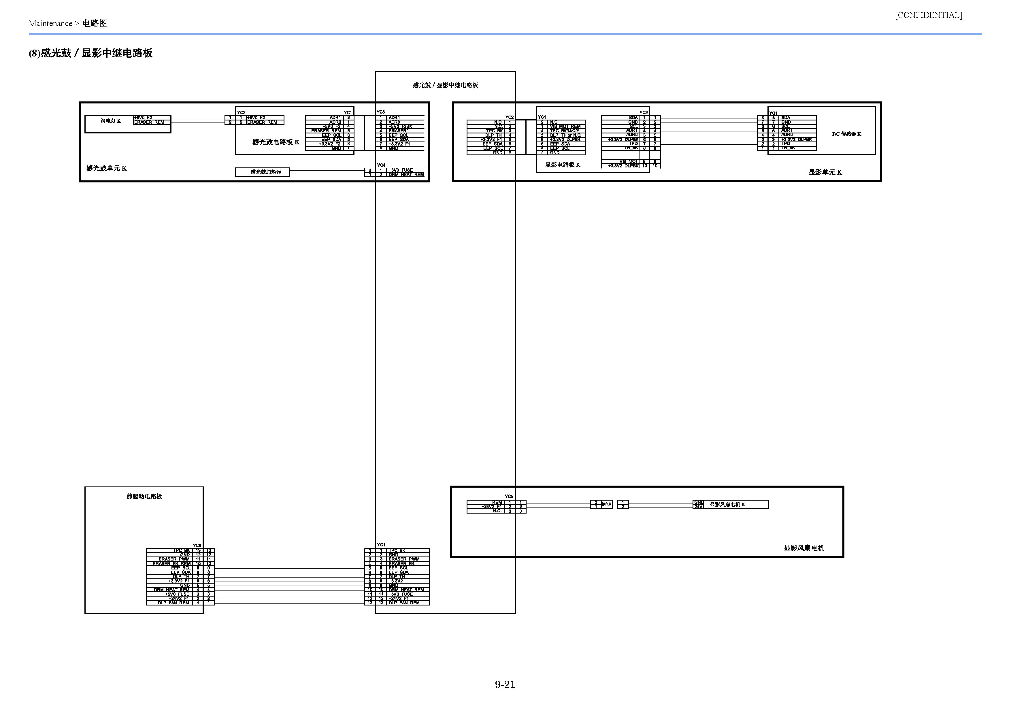Click the '显影风扇电机 K' box
Screen dimensions: 1011x715
731,505
